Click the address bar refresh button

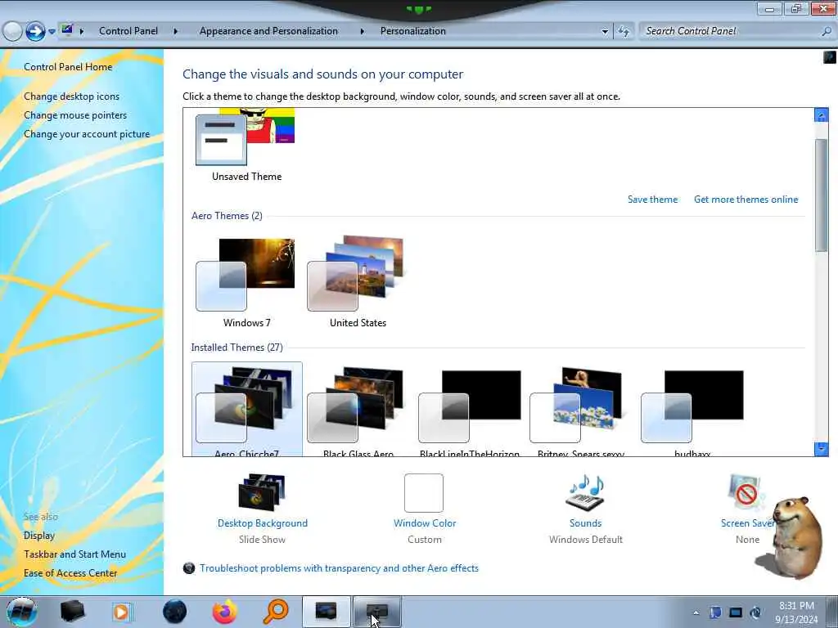pos(624,31)
